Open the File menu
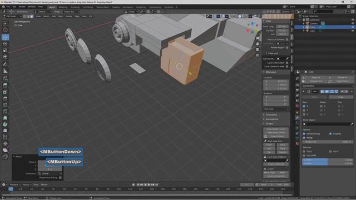Image resolution: width=356 pixels, height=200 pixels. (x=8, y=7)
